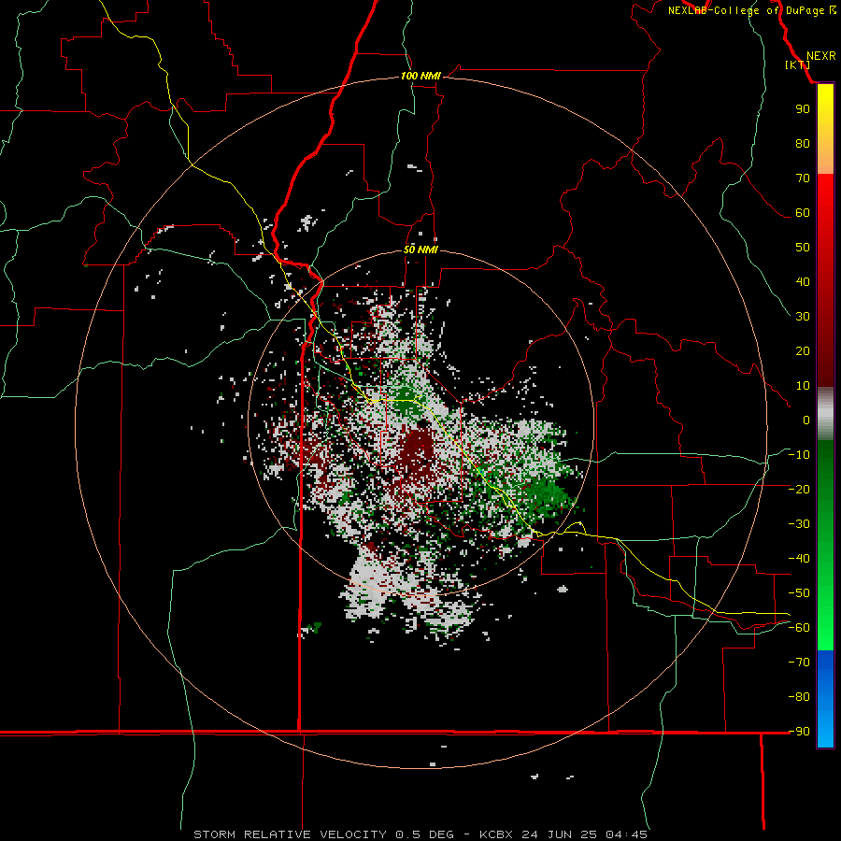Click the 100 NMI range ring label
Screen dimensions: 841x841
pyautogui.click(x=420, y=76)
